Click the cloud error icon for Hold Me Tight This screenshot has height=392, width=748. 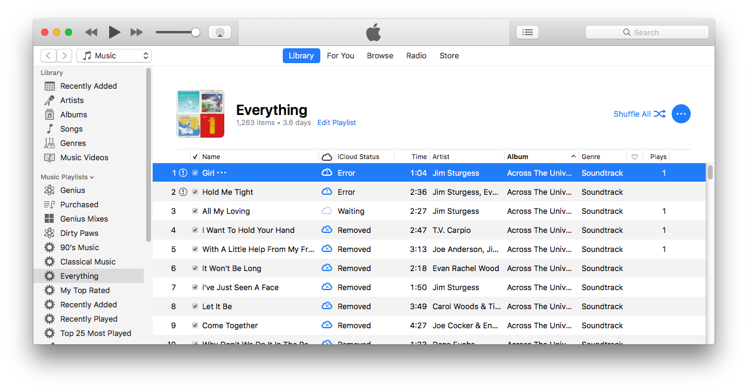(x=327, y=192)
